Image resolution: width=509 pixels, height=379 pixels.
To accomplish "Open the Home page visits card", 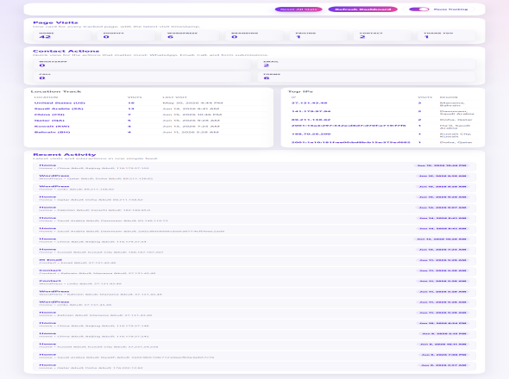I will click(x=62, y=35).
